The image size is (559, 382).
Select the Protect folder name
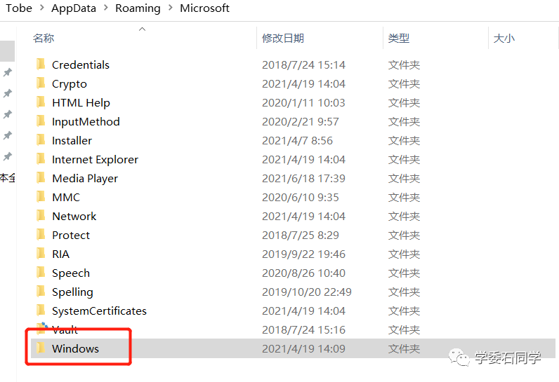[x=71, y=235]
